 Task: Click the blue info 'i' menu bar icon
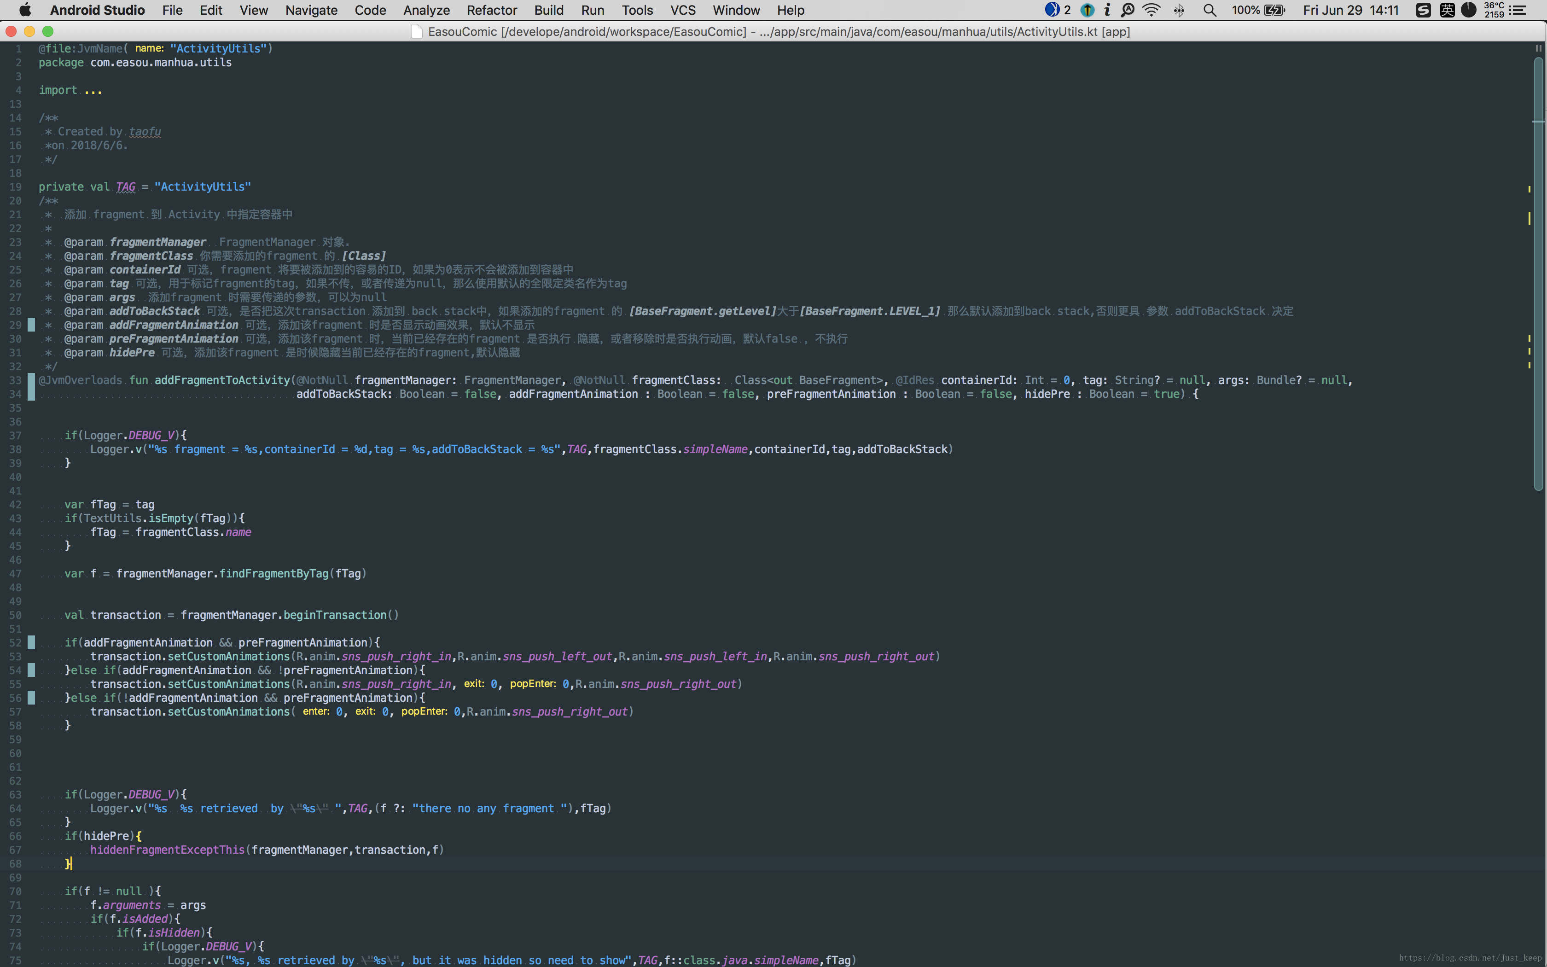click(1107, 10)
